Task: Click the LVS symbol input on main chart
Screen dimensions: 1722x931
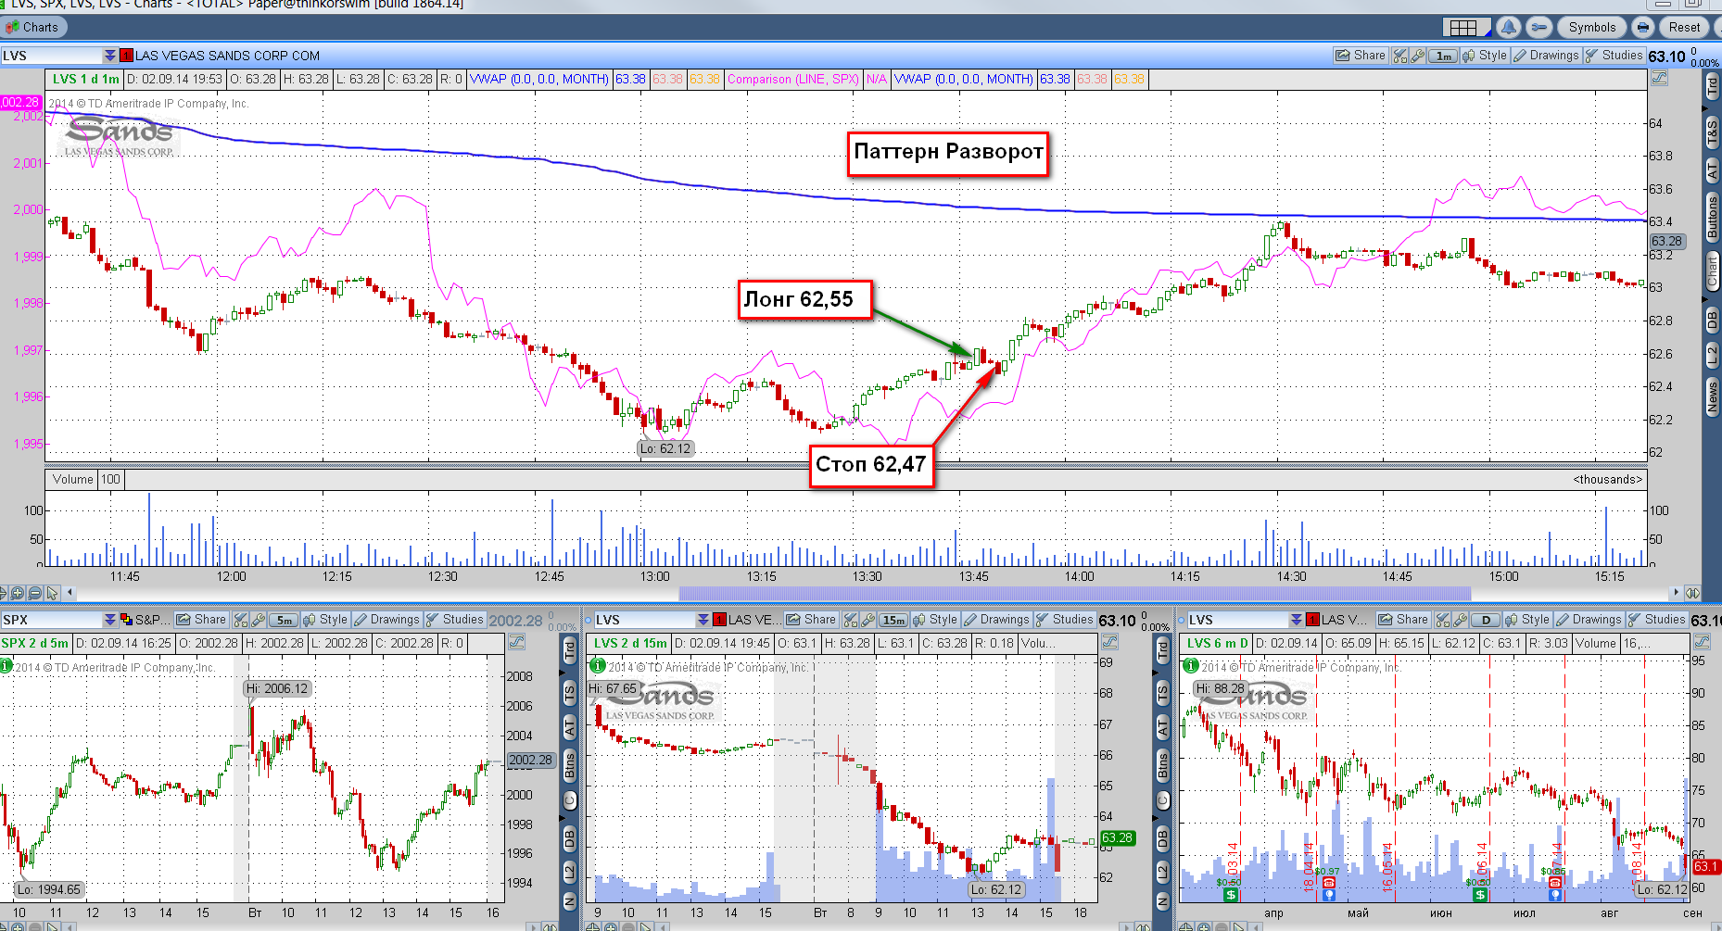Action: [52, 56]
